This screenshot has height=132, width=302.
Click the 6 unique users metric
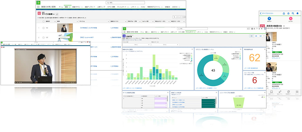[255, 80]
